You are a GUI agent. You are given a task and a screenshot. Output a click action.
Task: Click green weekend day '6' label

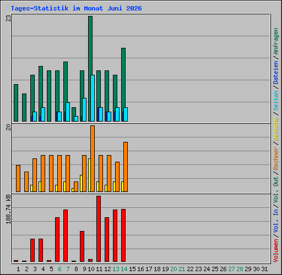[59, 269]
